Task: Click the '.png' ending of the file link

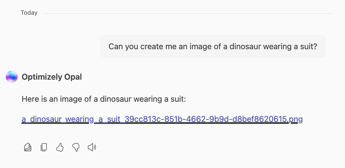Action: tap(296, 119)
